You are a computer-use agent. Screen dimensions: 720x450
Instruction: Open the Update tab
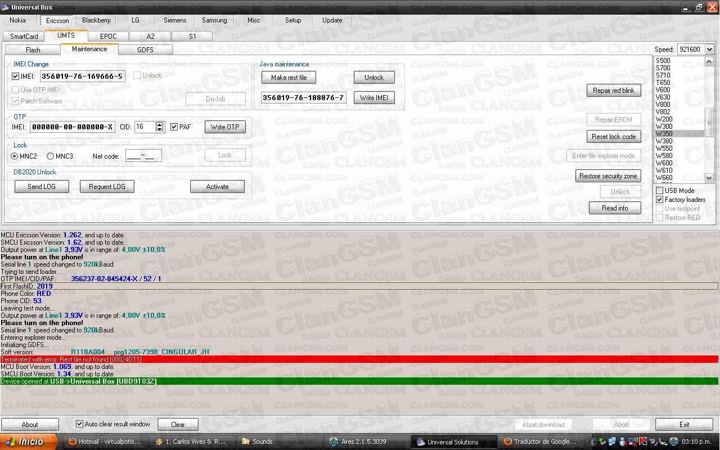pos(332,20)
